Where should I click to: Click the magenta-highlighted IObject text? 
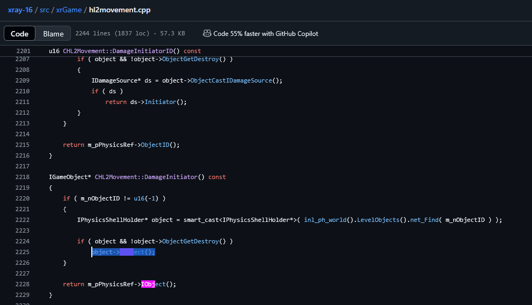coord(148,284)
